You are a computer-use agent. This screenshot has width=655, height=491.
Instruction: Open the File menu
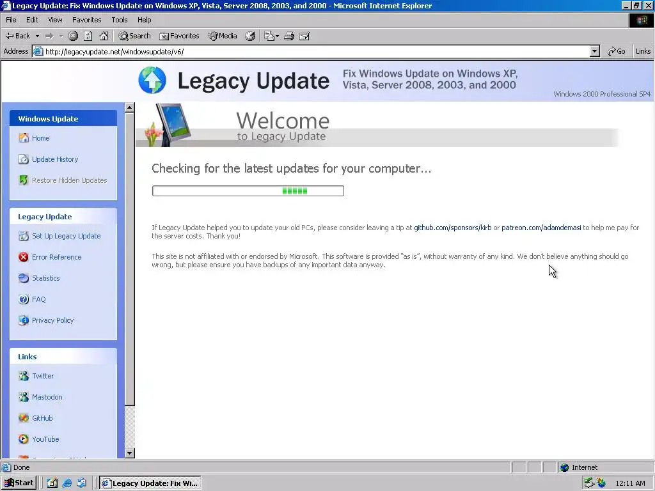[x=11, y=20]
